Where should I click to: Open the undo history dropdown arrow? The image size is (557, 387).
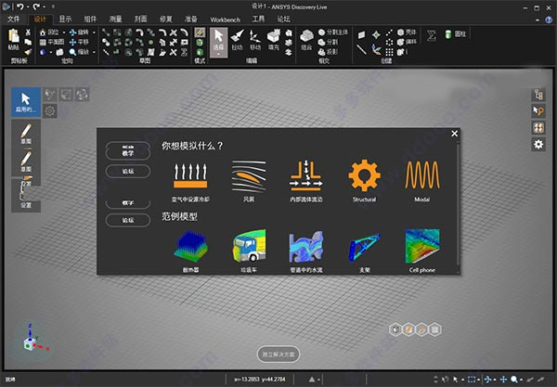click(x=28, y=6)
